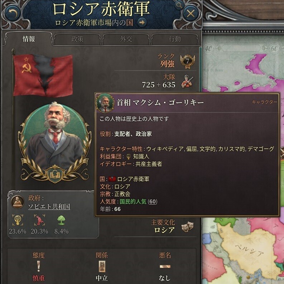Click the government top-hat icon

[18, 202]
